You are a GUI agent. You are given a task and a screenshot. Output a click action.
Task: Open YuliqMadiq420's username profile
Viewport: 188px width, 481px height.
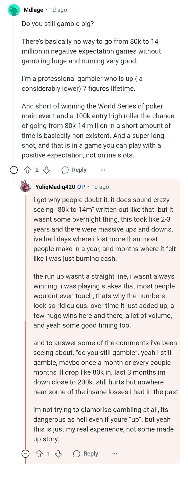[x=56, y=187]
